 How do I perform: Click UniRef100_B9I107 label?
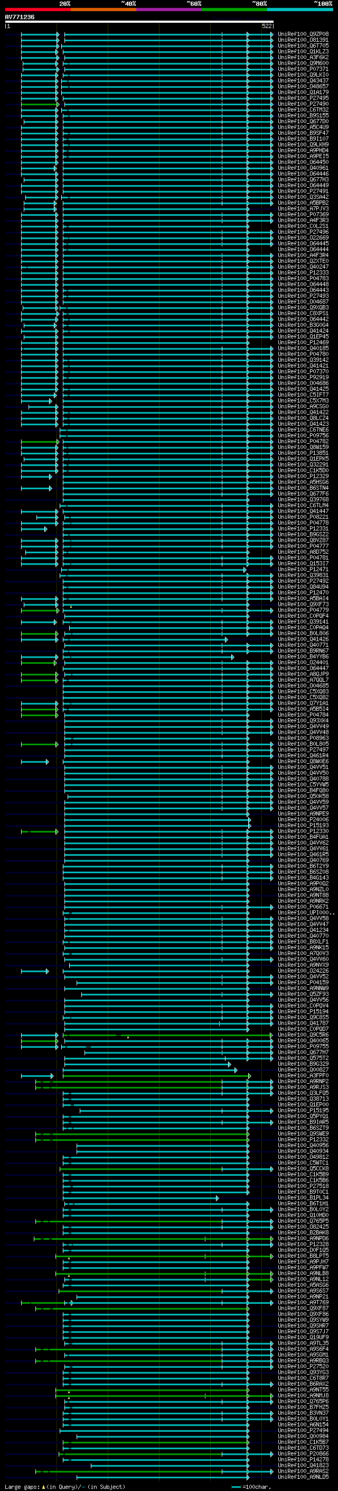coord(303,139)
